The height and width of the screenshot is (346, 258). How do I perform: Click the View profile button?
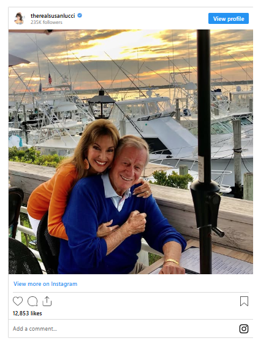229,18
